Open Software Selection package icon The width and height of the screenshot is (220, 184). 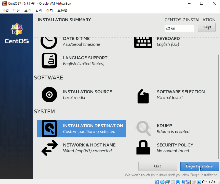point(143,96)
